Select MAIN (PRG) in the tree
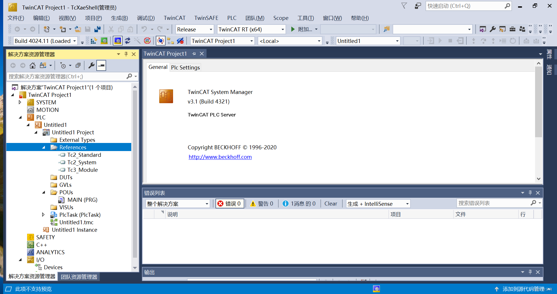This screenshot has height=294, width=557. [x=82, y=200]
